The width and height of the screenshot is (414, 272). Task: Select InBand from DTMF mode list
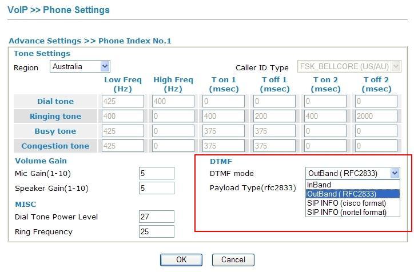click(x=353, y=185)
